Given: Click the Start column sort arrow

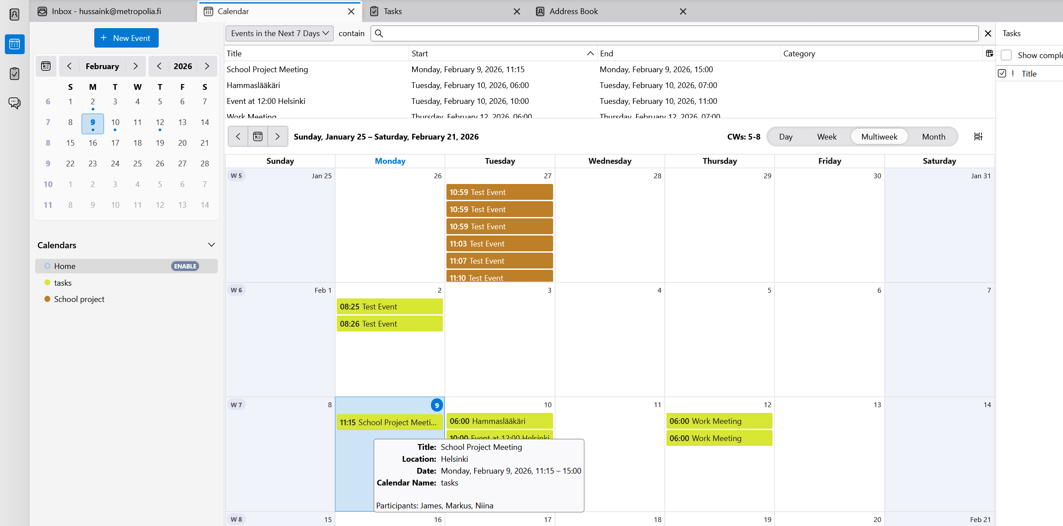Looking at the screenshot, I should point(590,53).
